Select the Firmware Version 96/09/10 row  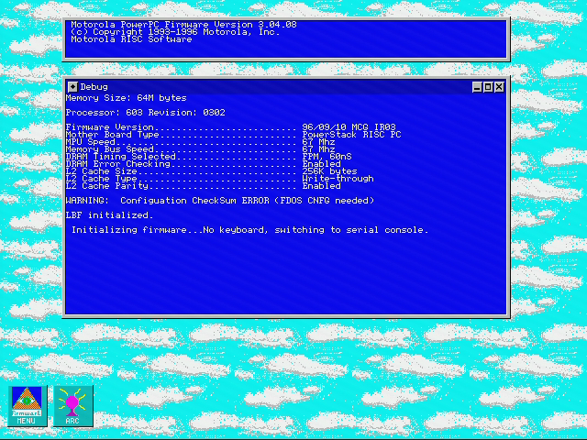click(x=230, y=127)
